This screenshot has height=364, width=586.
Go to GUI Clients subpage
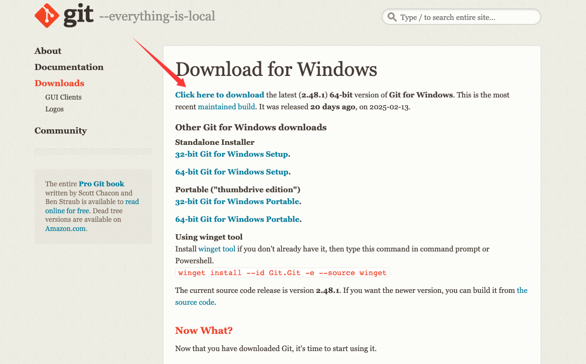(64, 97)
